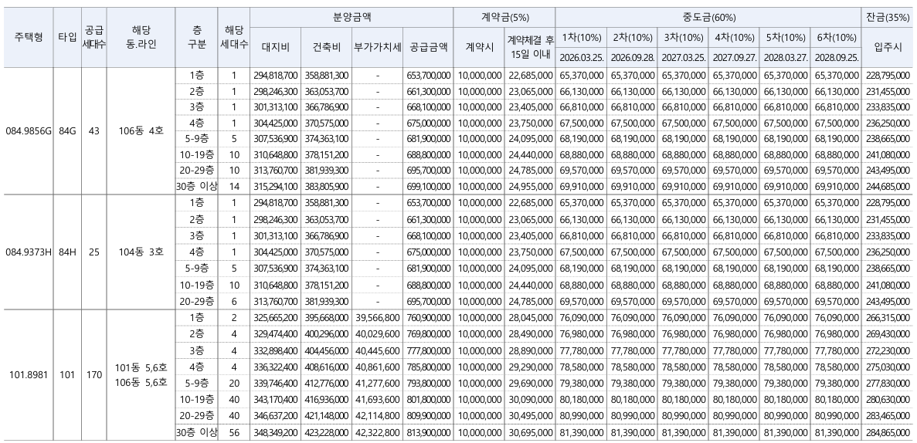Click the date 2026.03.25.
This screenshot has width=917, height=443.
click(x=581, y=58)
